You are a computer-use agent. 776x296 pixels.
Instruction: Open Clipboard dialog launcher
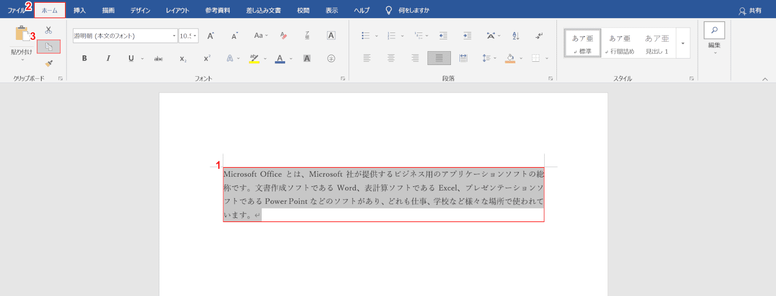click(x=60, y=78)
